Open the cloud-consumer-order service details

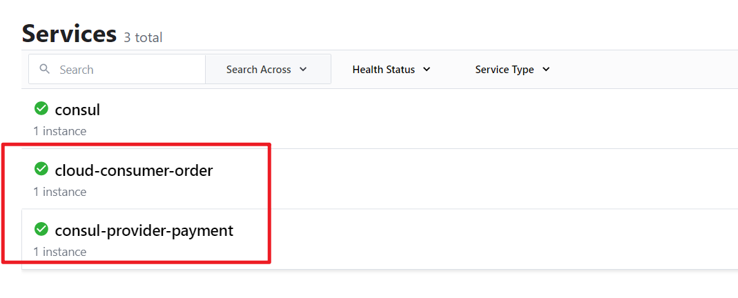[x=134, y=170]
